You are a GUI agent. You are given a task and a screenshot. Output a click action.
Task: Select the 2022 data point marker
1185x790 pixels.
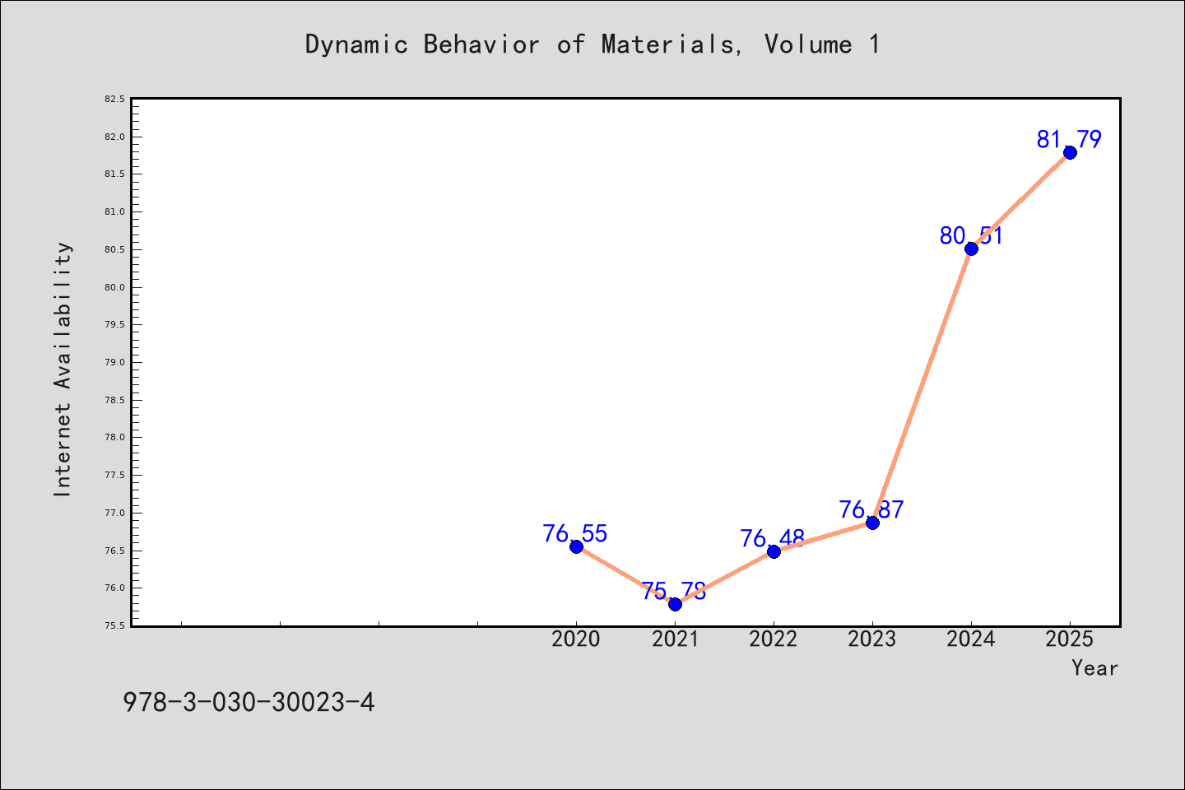pos(774,551)
